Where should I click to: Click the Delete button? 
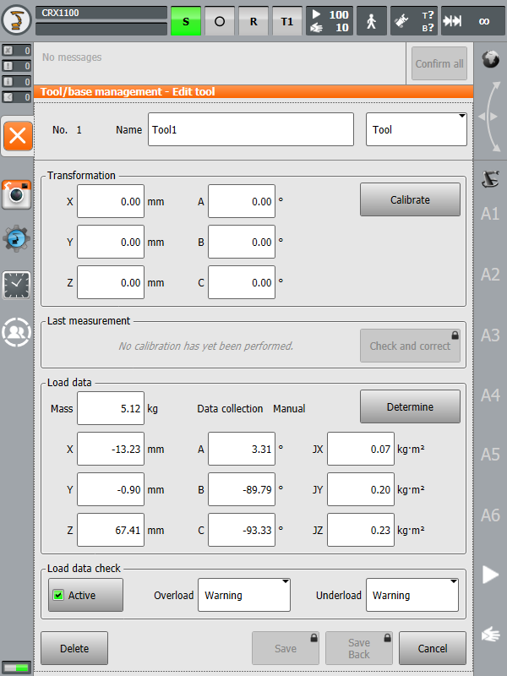pos(74,648)
